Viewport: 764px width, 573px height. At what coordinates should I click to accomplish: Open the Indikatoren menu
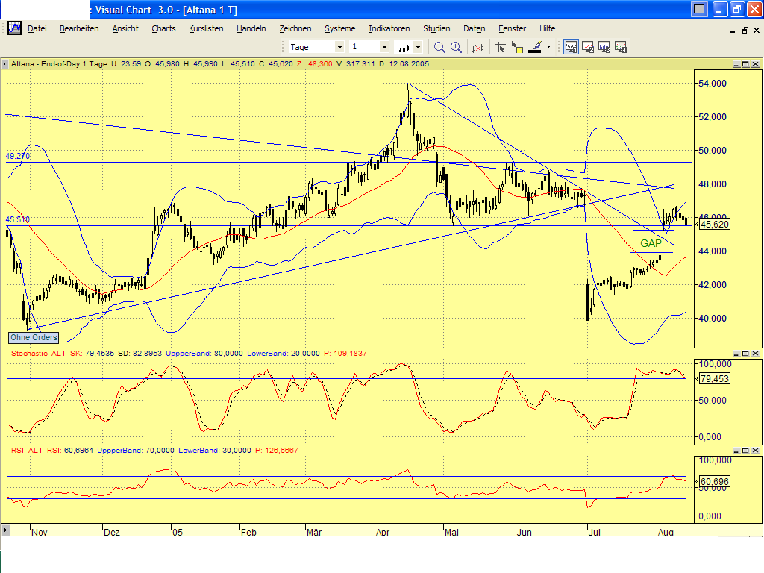(389, 28)
